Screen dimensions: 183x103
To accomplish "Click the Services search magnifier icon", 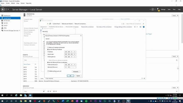I will coord(44,91).
